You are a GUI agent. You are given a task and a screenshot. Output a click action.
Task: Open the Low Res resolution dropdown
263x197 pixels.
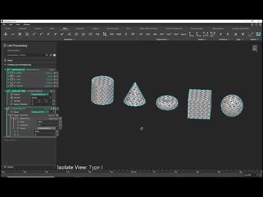[x=251, y=175]
